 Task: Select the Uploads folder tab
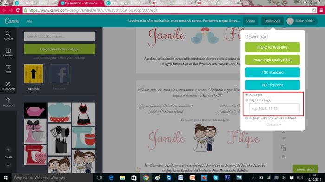tap(33, 77)
